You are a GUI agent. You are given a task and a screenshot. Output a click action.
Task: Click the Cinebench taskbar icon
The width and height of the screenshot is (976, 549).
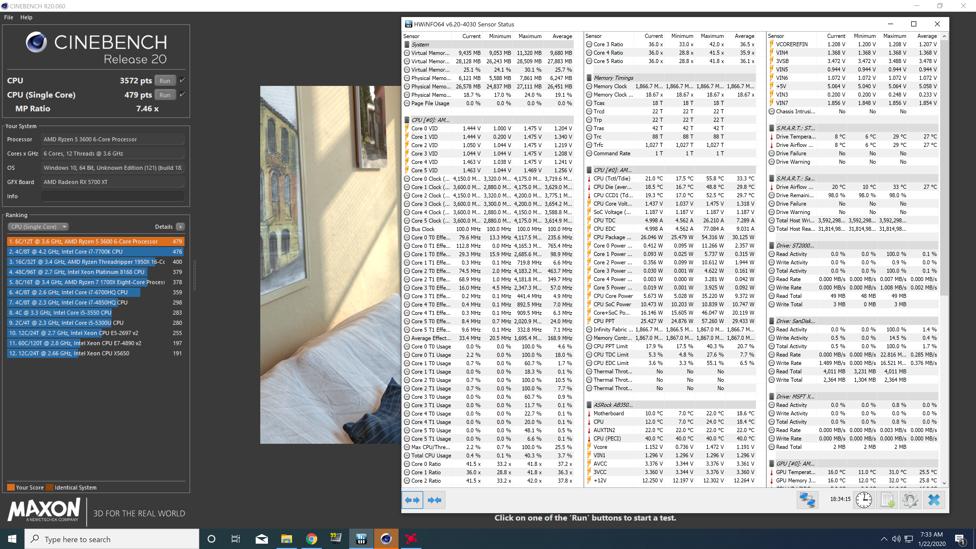386,539
